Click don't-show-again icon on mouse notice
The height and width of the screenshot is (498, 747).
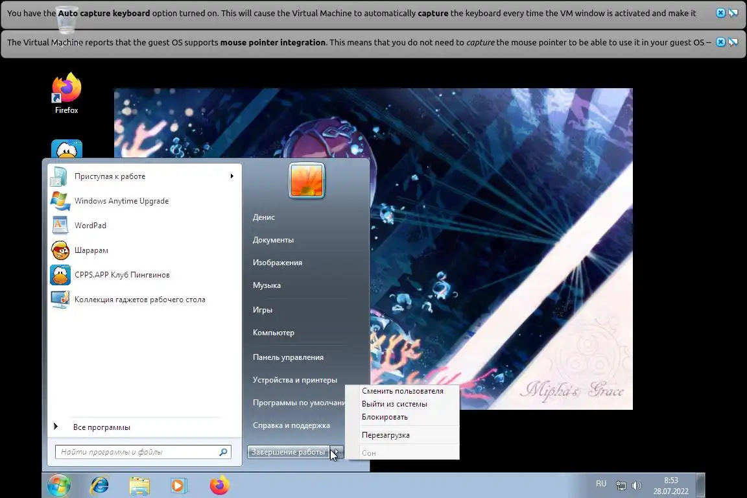pyautogui.click(x=733, y=42)
